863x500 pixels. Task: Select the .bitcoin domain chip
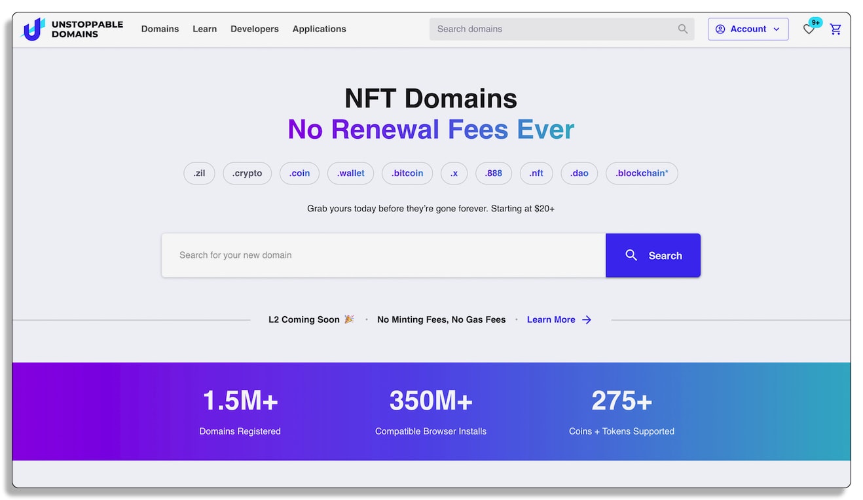pyautogui.click(x=407, y=173)
